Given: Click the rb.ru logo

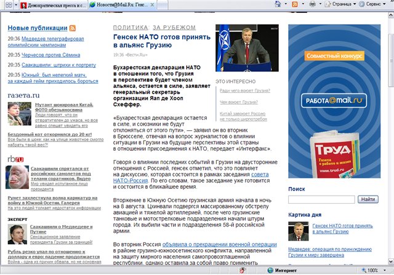Looking at the screenshot, I should coord(15,159).
